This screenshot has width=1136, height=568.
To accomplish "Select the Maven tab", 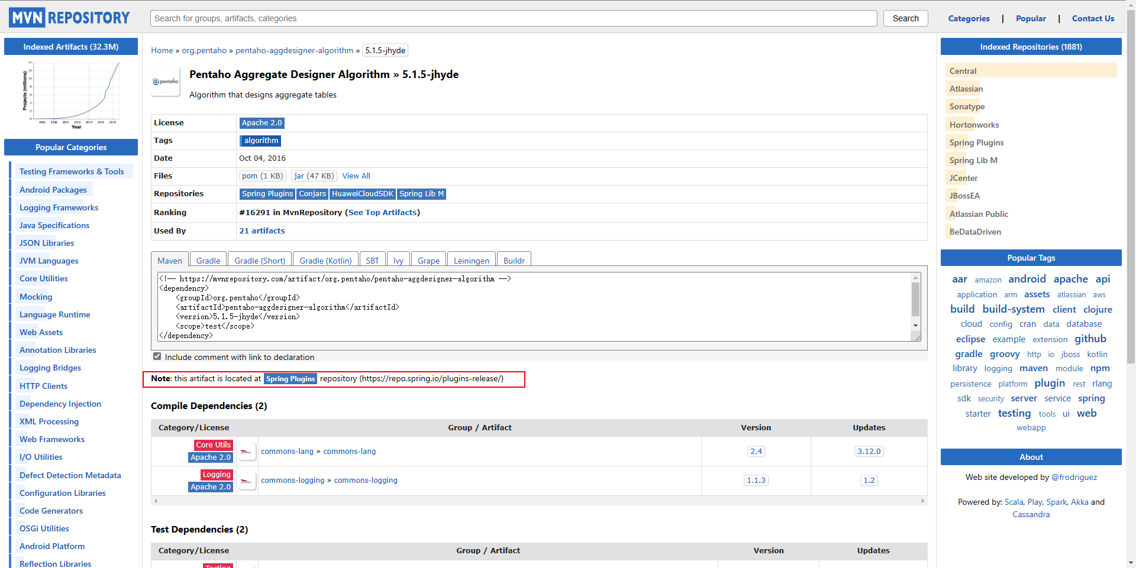I will coord(170,260).
